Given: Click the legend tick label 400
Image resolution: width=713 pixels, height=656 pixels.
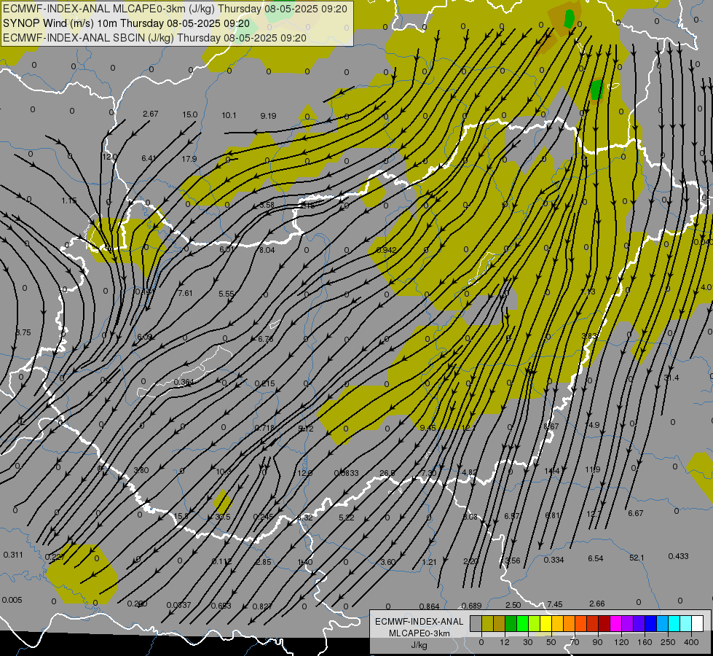Looking at the screenshot, I should tap(690, 642).
